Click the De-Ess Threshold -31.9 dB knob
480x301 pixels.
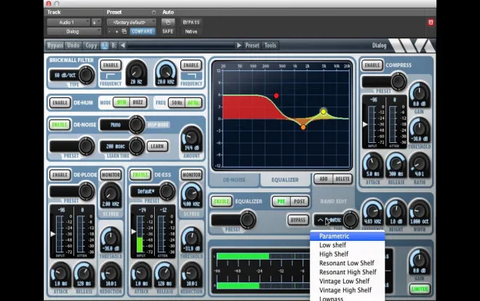pos(191,240)
